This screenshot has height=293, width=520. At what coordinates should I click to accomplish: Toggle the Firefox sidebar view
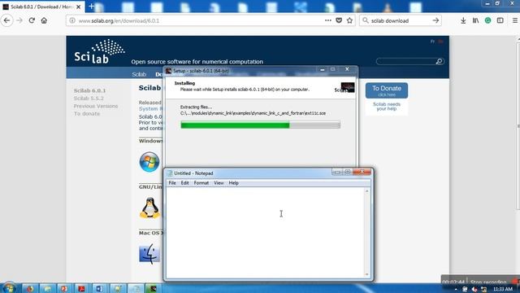coord(500,20)
